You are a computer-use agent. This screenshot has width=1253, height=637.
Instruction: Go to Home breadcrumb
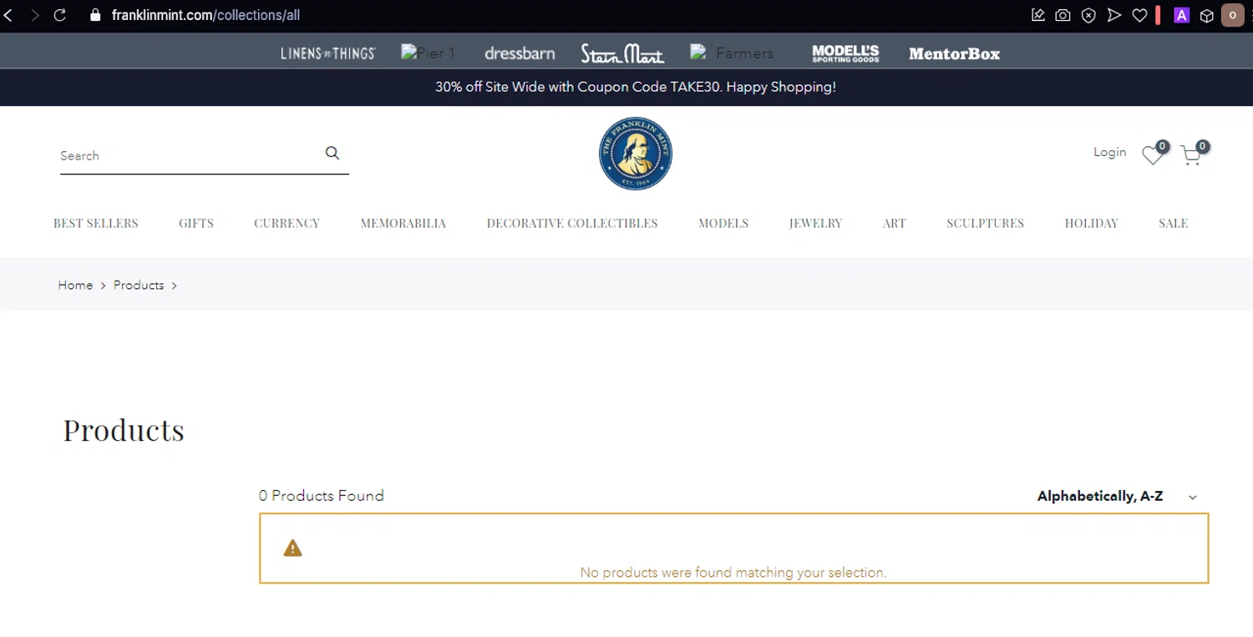75,285
